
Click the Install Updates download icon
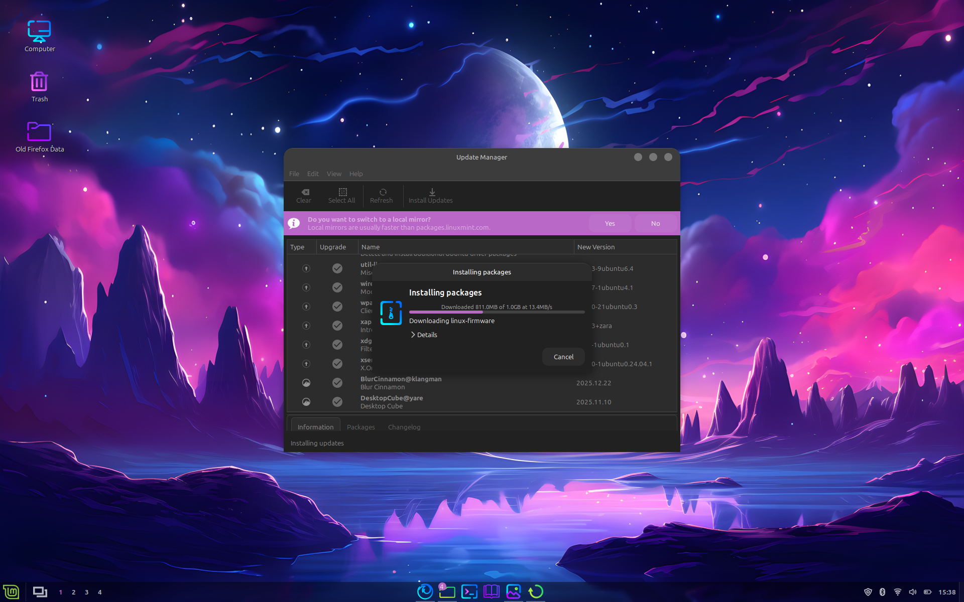432,192
